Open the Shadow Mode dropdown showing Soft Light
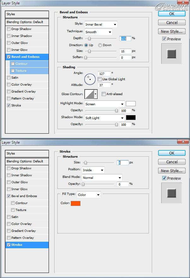This screenshot has height=278, width=190. coord(104,118)
